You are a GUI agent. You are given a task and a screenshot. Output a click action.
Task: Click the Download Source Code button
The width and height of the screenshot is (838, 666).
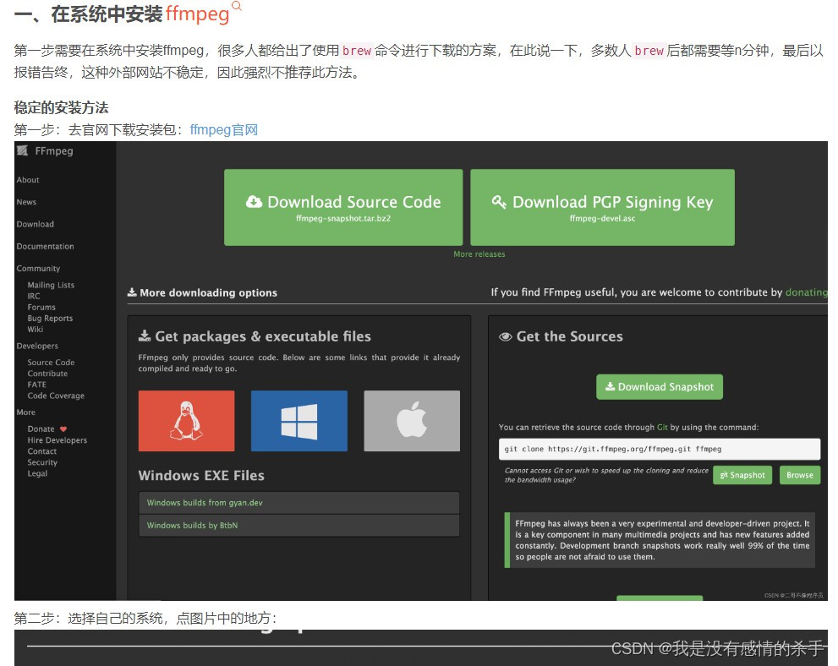pos(343,208)
